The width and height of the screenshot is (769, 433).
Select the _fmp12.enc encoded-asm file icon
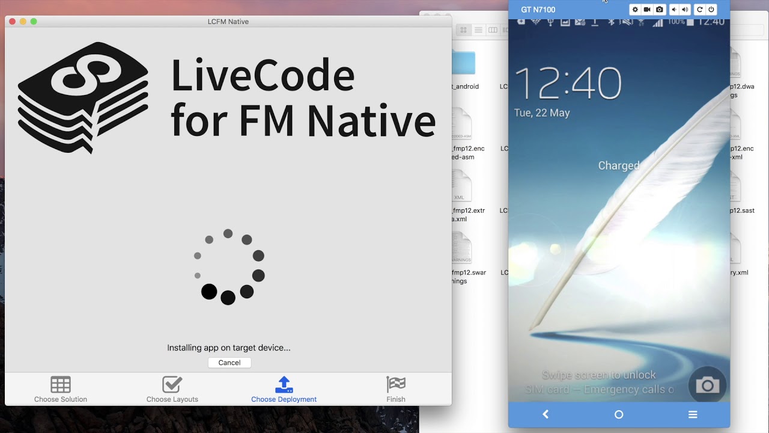[x=461, y=124]
